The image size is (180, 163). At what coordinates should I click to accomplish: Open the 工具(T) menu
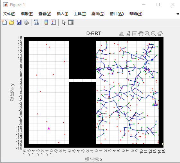point(80,14)
